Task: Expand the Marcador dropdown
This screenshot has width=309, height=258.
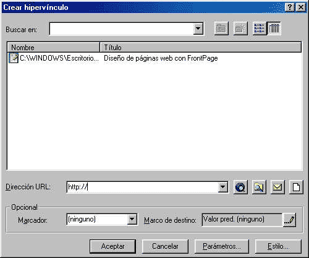Action: point(132,219)
